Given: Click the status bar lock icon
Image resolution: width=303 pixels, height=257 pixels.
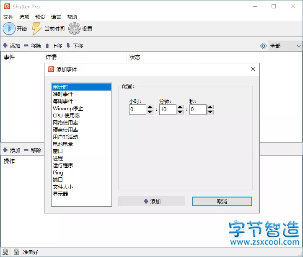Looking at the screenshot, I should coord(16,252).
